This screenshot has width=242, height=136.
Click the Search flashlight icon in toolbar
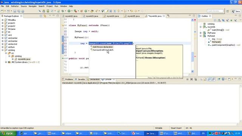point(96,11)
